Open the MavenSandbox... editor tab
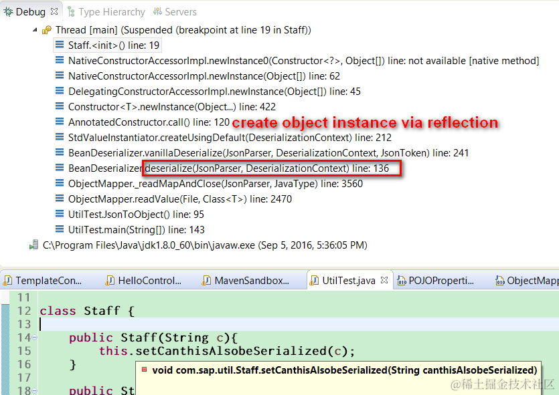Screen dimensions: 559x395 click(x=246, y=281)
